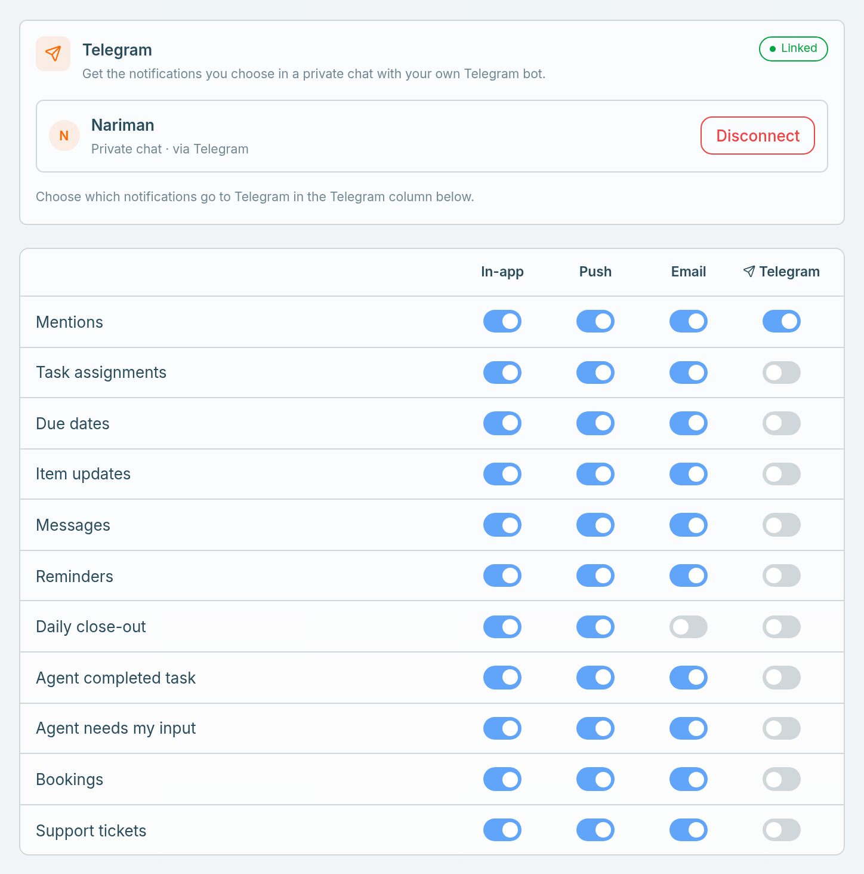
Task: Enable Telegram for Bookings
Action: [x=782, y=779]
